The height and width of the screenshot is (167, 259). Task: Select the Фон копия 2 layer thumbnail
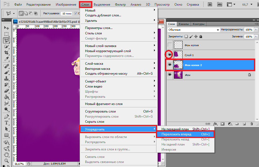[x=178, y=65]
